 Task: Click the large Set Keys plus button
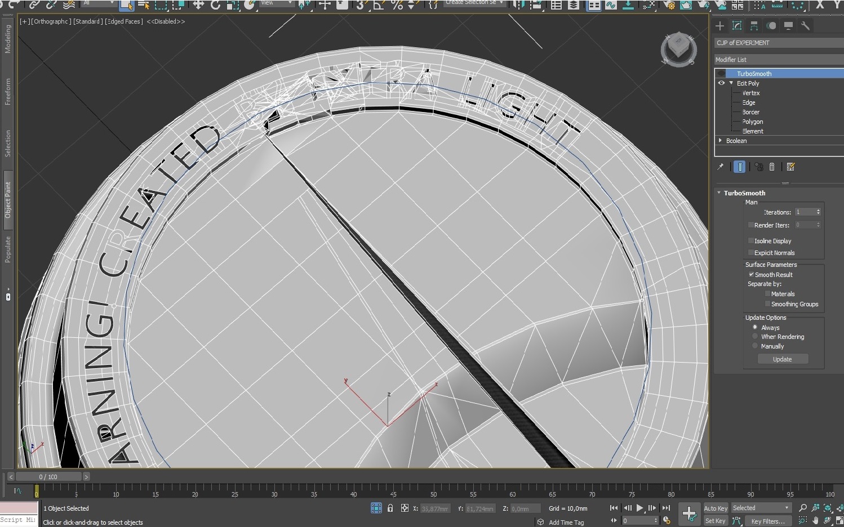pyautogui.click(x=689, y=513)
